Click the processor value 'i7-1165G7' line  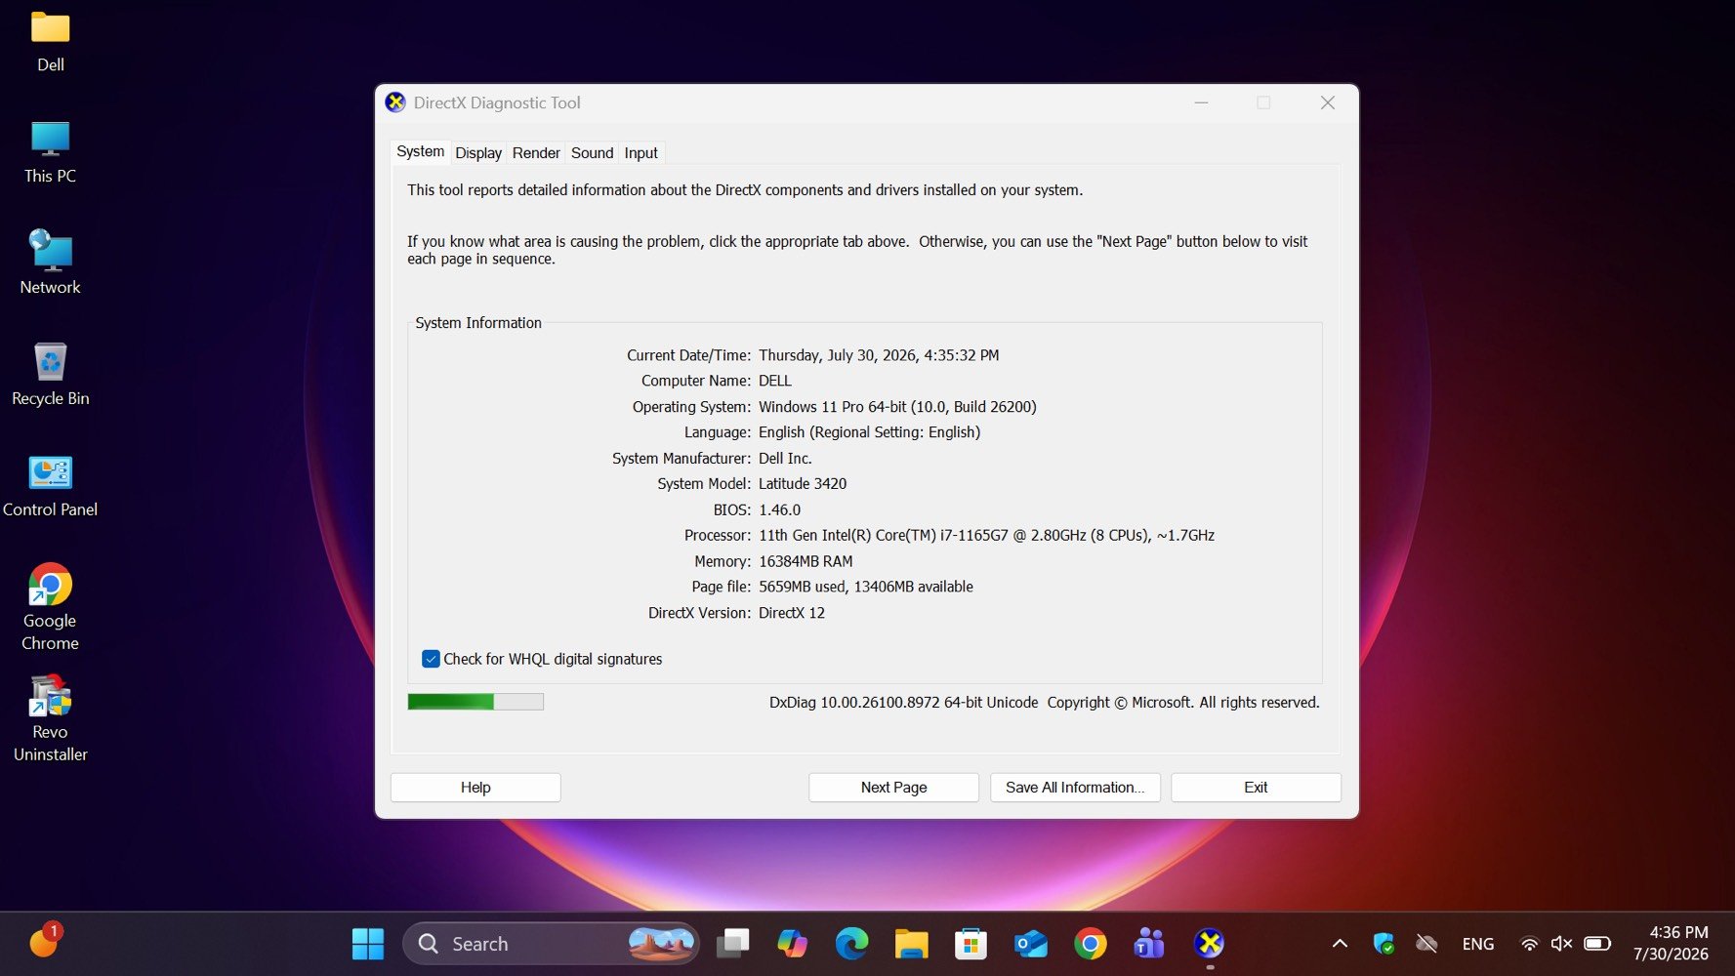pyautogui.click(x=986, y=536)
